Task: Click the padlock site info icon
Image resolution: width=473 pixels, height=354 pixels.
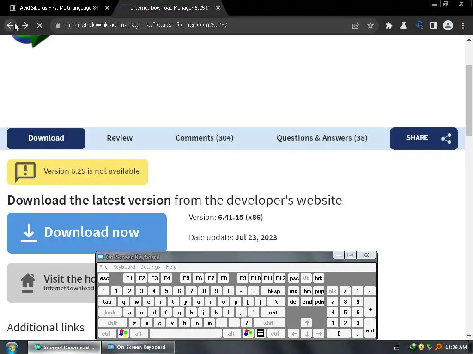Action: click(58, 25)
